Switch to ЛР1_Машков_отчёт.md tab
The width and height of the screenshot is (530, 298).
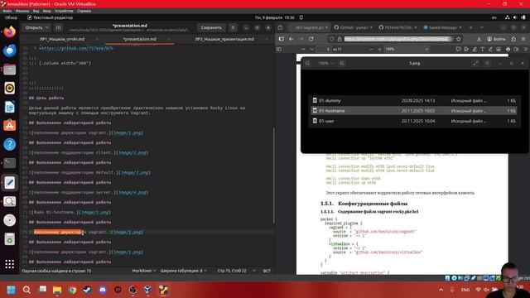coord(62,39)
